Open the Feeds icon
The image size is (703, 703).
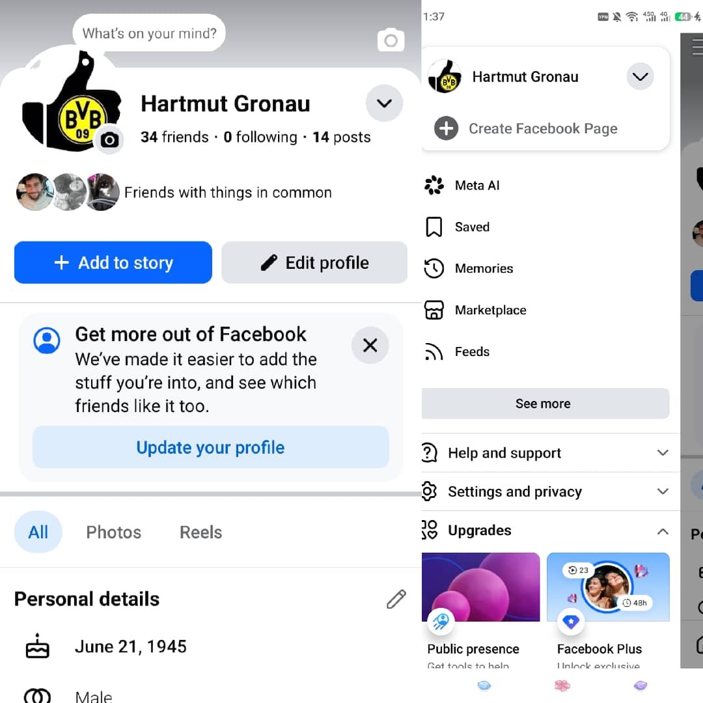434,351
